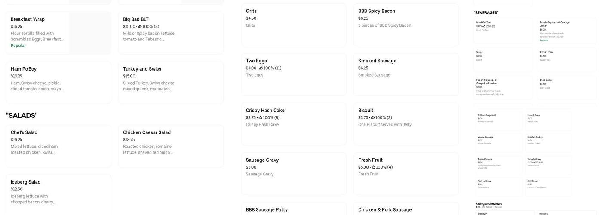Click star icon under Rating and reviews

point(476,207)
